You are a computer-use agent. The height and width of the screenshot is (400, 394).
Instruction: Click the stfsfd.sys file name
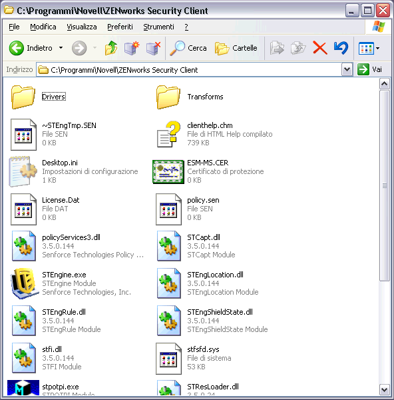[x=203, y=349]
